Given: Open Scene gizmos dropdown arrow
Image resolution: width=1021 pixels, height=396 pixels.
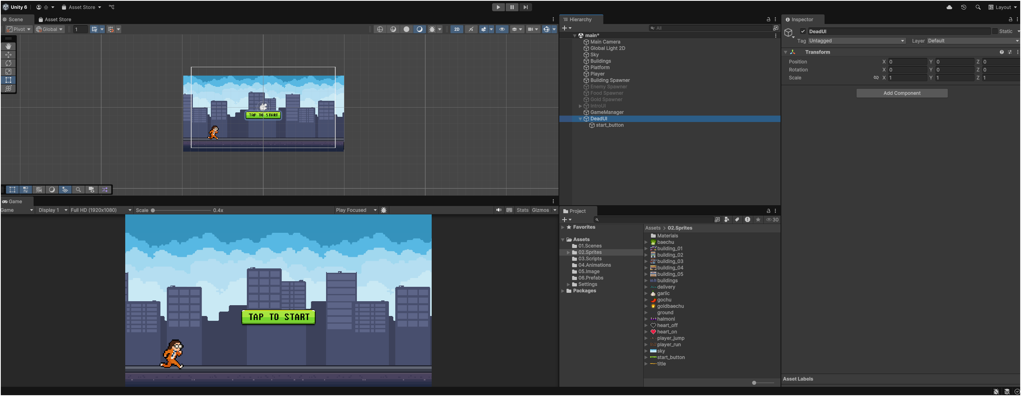Looking at the screenshot, I should [554, 29].
